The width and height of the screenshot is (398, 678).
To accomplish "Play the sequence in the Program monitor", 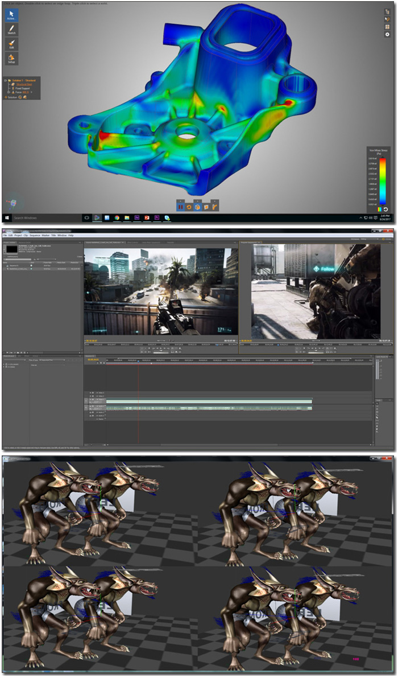I will [314, 348].
